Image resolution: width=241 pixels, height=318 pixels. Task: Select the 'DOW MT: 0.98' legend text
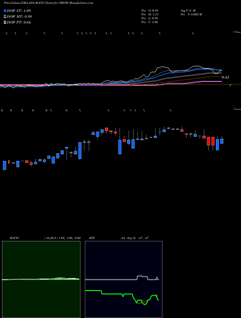(x=19, y=17)
